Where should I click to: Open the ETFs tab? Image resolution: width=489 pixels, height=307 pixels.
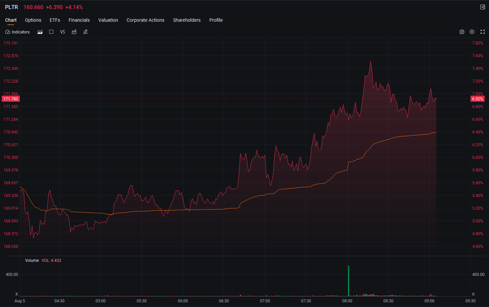click(x=55, y=20)
